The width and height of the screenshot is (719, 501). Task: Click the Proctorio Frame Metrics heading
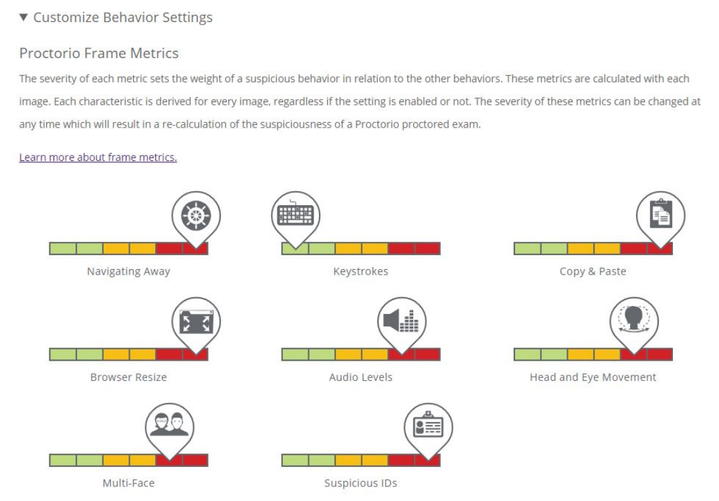99,52
